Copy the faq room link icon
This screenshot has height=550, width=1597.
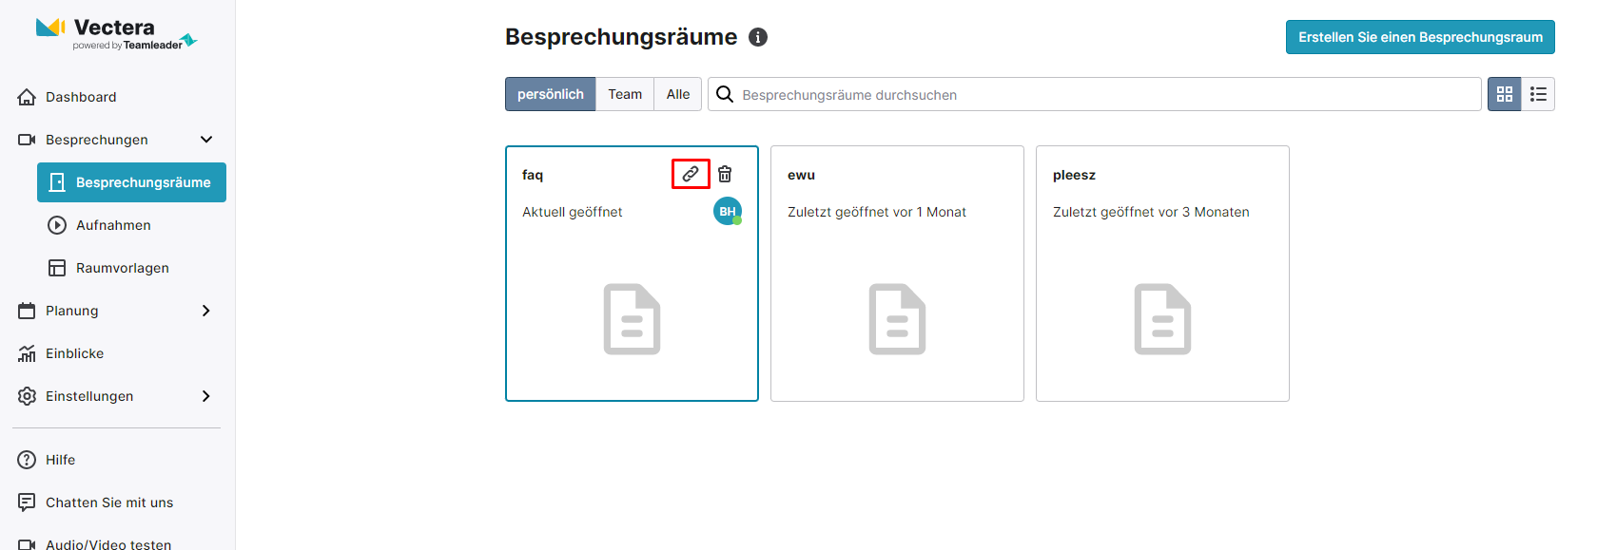click(691, 174)
